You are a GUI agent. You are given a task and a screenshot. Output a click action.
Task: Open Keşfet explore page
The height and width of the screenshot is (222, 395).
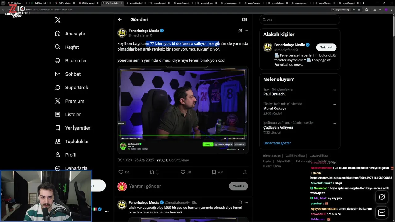67,47
